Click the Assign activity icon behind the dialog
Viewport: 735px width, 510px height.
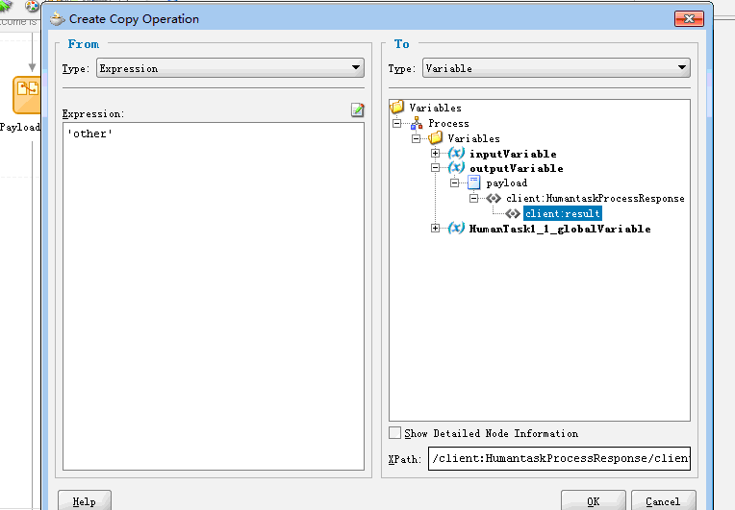(27, 95)
